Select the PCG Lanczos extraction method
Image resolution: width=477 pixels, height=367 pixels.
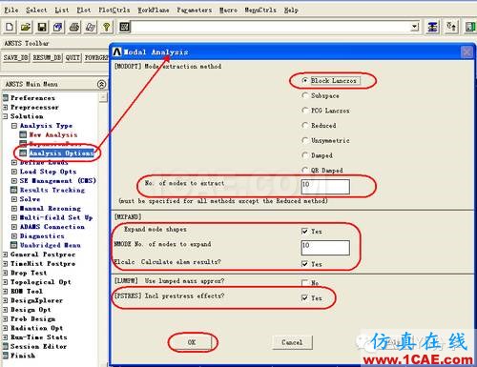[304, 111]
